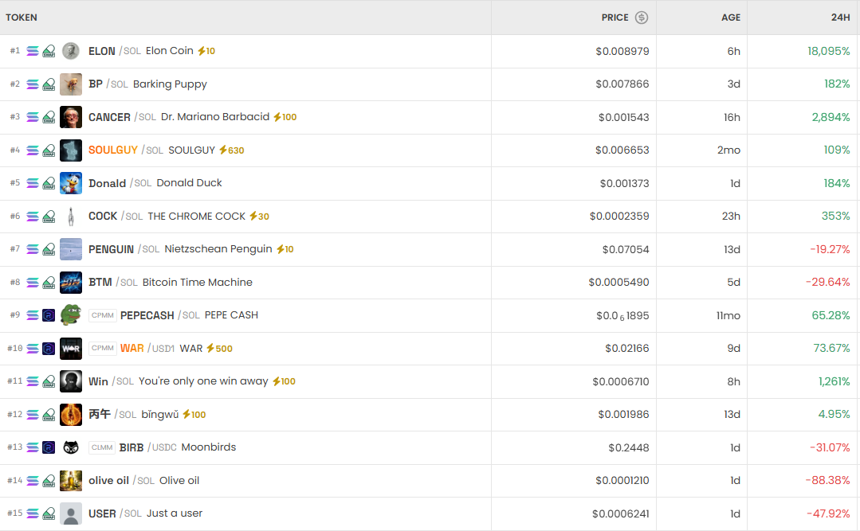860x531 pixels.
Task: Click the boost lightning icon on the WAR row
Action: 210,349
